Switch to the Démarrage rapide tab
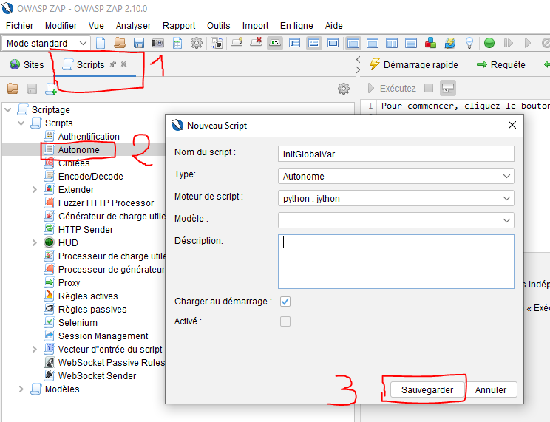The height and width of the screenshot is (422, 550). point(414,64)
